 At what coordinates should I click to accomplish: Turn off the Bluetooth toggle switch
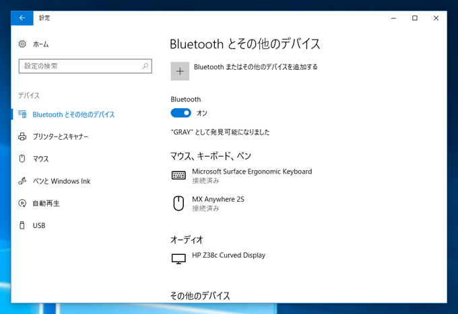181,113
